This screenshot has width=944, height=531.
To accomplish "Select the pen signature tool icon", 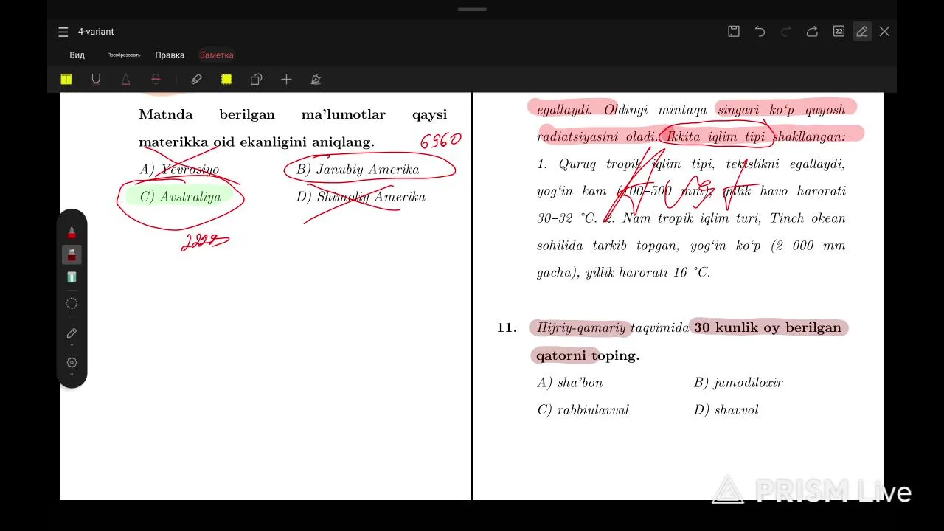I will [316, 79].
